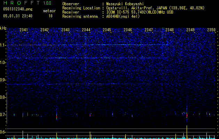The width and height of the screenshot is (219, 139).
Task: Click the 0.6 frequency axis label
Action: coord(3,132)
